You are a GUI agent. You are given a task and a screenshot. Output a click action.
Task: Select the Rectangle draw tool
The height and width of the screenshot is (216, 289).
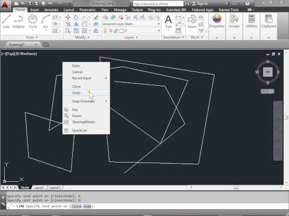click(x=55, y=17)
